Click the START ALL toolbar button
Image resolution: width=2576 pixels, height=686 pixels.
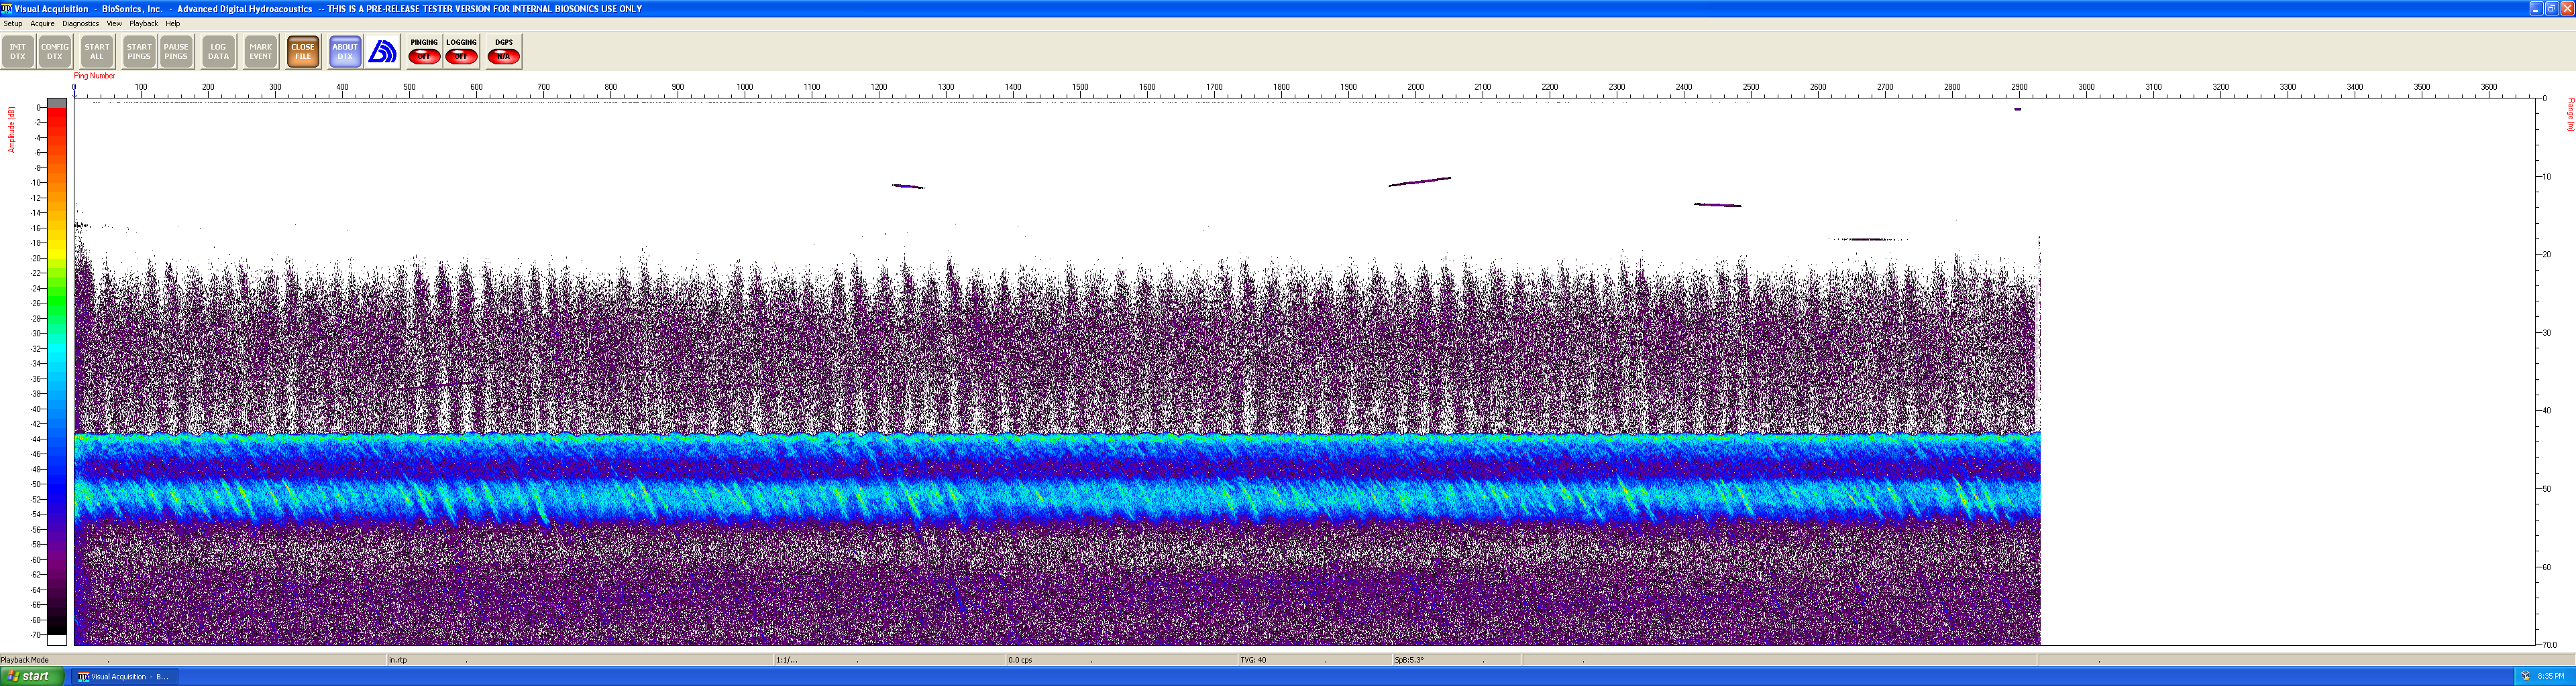click(x=97, y=52)
